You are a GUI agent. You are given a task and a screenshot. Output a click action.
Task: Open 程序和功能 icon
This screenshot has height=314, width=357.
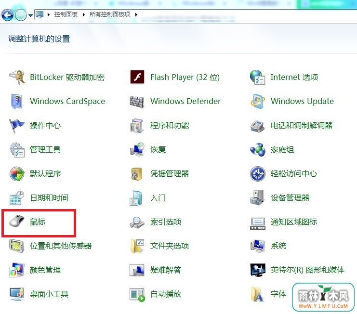coord(137,126)
